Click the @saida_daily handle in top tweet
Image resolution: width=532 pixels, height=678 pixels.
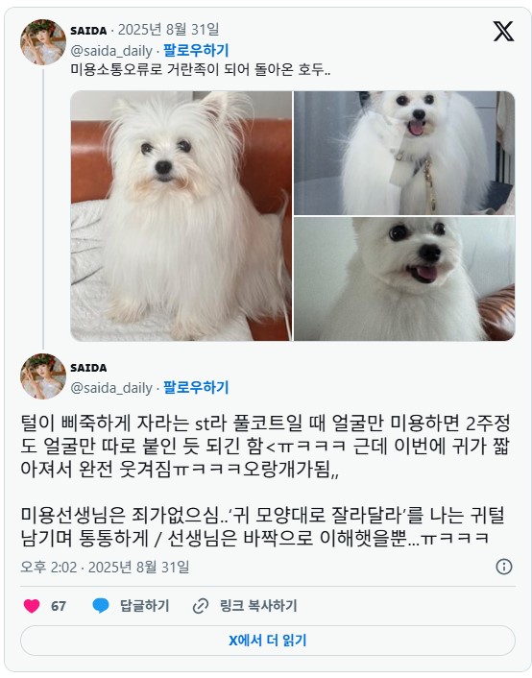[111, 51]
